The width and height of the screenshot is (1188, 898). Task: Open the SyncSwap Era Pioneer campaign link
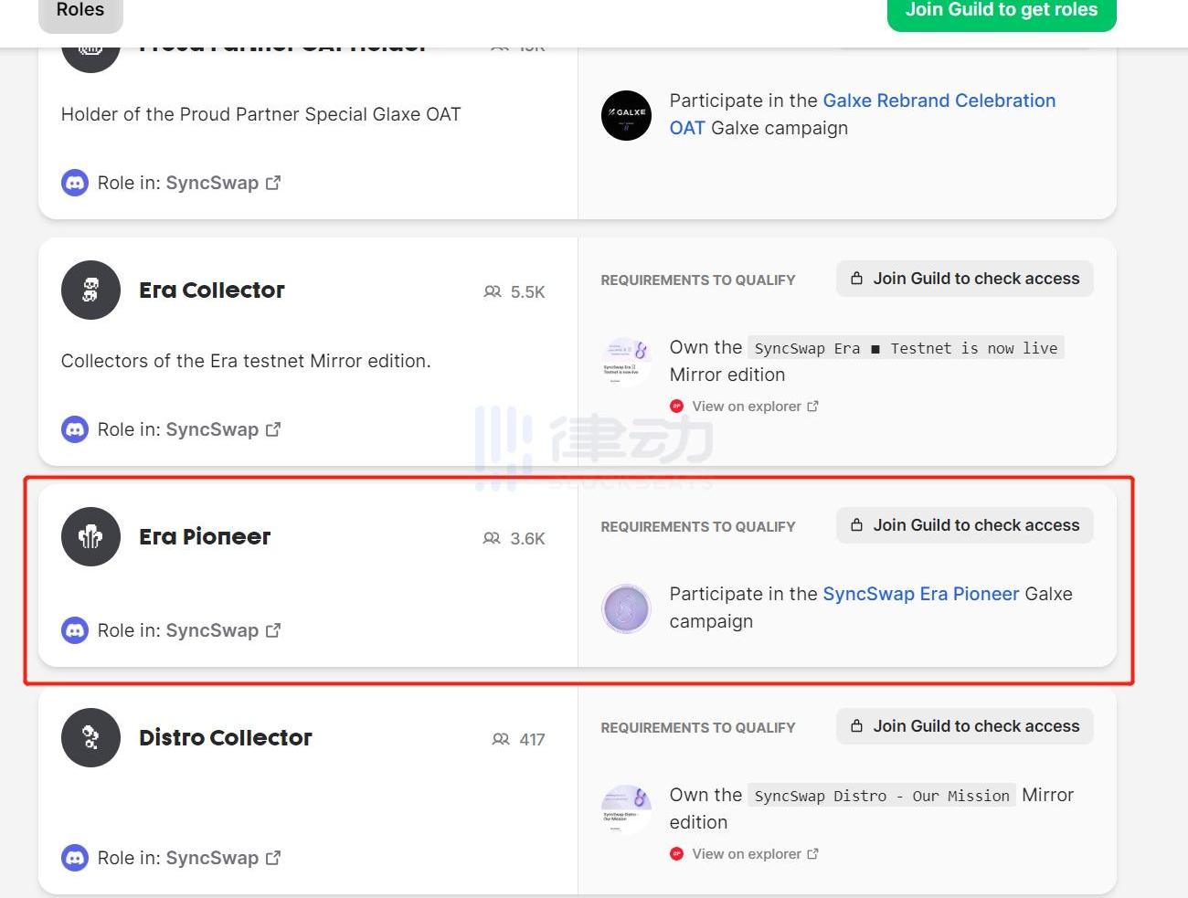tap(921, 594)
